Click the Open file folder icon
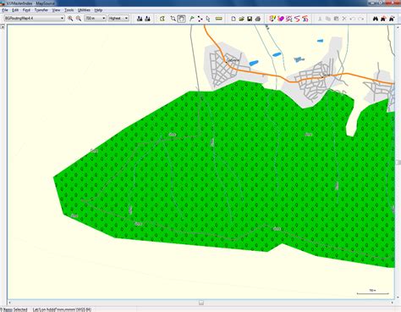The image size is (401, 312). point(241,19)
